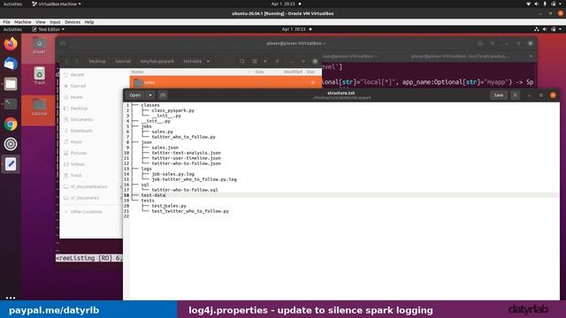Switch to the second Terminal tab

click(460, 57)
